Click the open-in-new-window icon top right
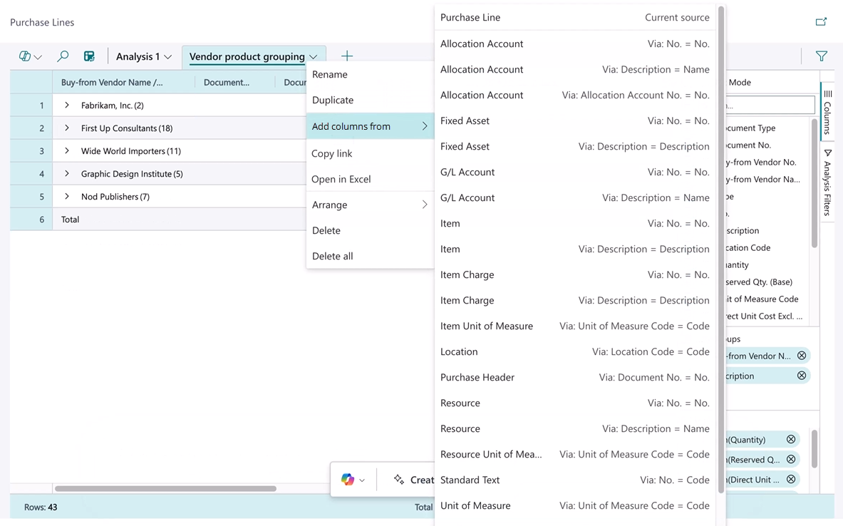Image resolution: width=843 pixels, height=526 pixels. tap(821, 22)
